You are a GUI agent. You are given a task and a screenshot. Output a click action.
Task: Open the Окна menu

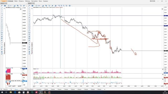tap(40, 1)
